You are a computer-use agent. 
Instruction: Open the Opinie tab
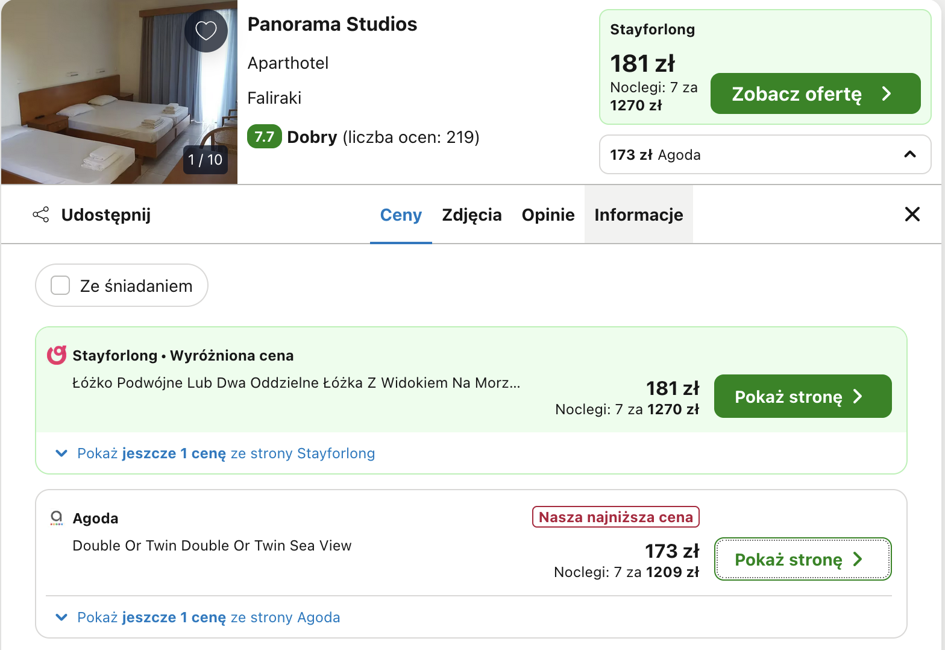tap(548, 215)
